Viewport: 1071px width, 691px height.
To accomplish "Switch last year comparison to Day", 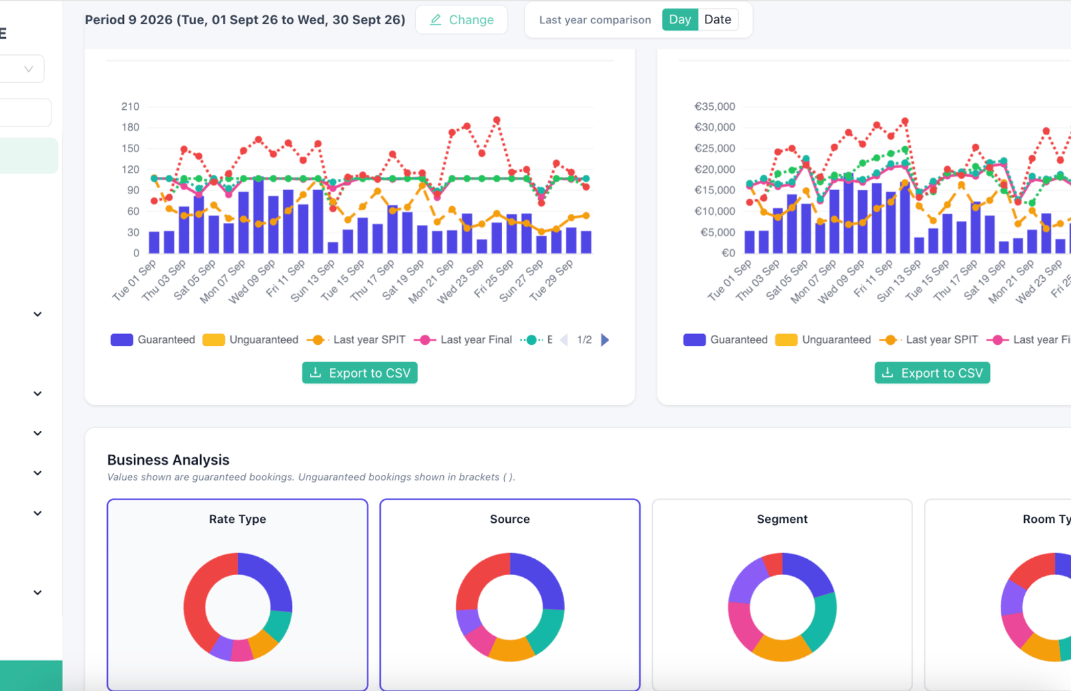I will [679, 19].
